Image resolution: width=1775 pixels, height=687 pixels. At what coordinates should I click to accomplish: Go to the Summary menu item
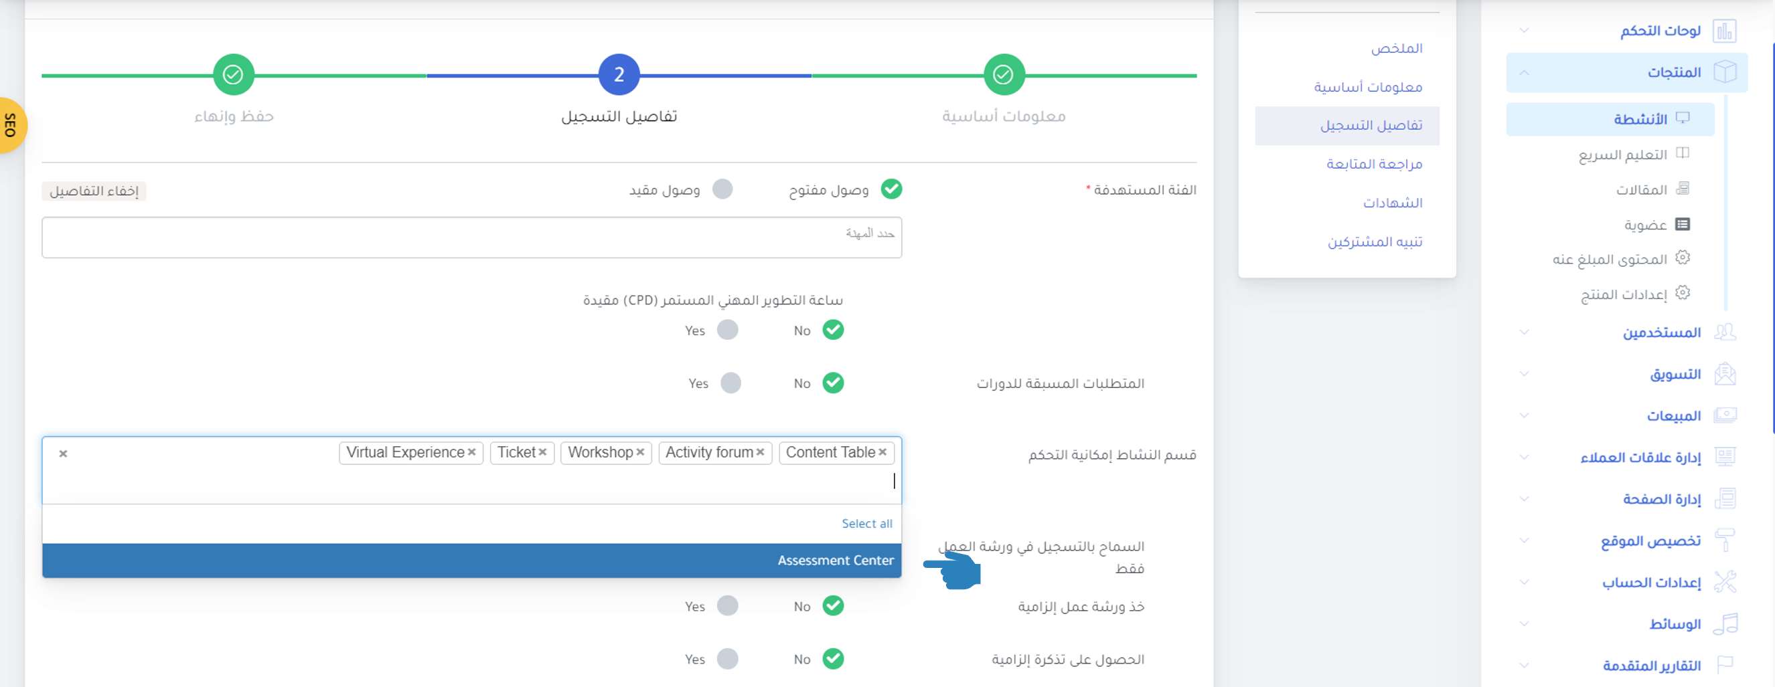[x=1396, y=48]
